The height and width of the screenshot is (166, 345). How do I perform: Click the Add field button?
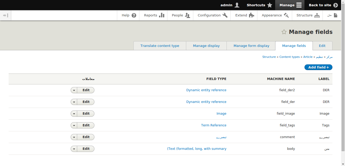(318, 67)
